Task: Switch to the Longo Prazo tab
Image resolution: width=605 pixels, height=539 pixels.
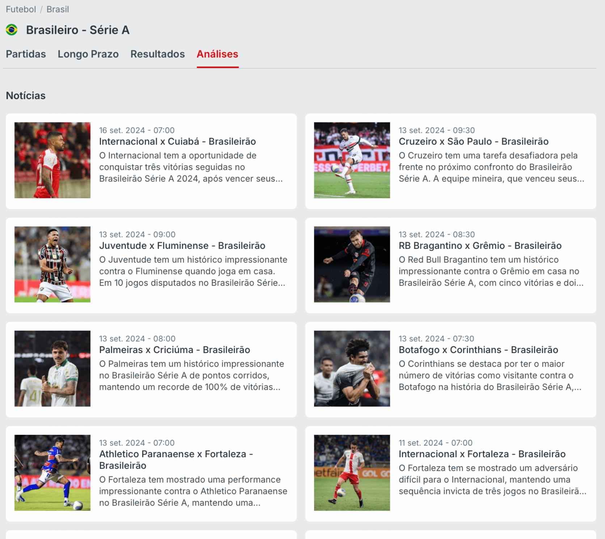Action: (88, 54)
